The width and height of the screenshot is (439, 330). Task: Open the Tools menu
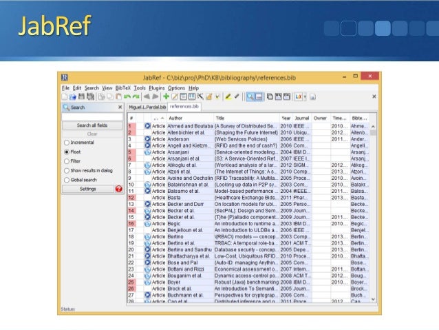[140, 88]
